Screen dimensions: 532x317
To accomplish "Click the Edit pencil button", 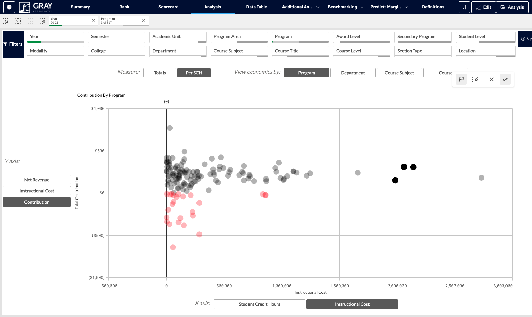I will tap(484, 7).
